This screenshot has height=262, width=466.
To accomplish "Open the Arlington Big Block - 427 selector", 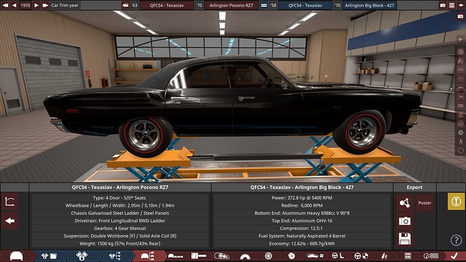I will (369, 5).
